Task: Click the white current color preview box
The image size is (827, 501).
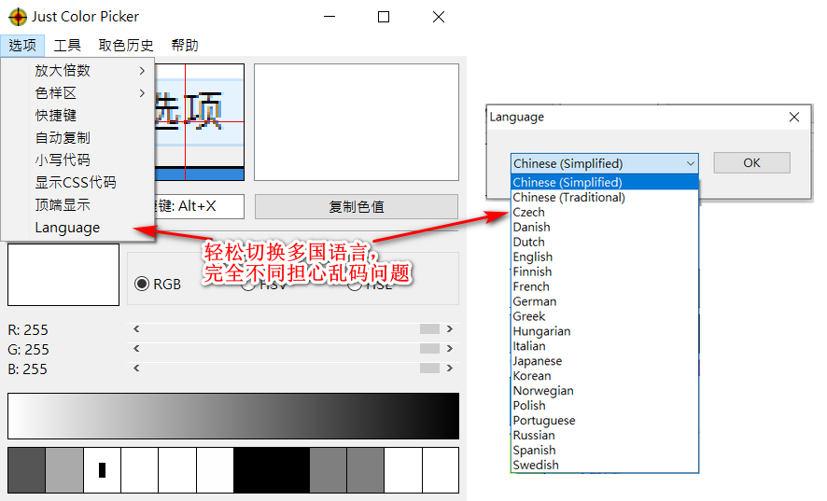Action: click(x=63, y=274)
